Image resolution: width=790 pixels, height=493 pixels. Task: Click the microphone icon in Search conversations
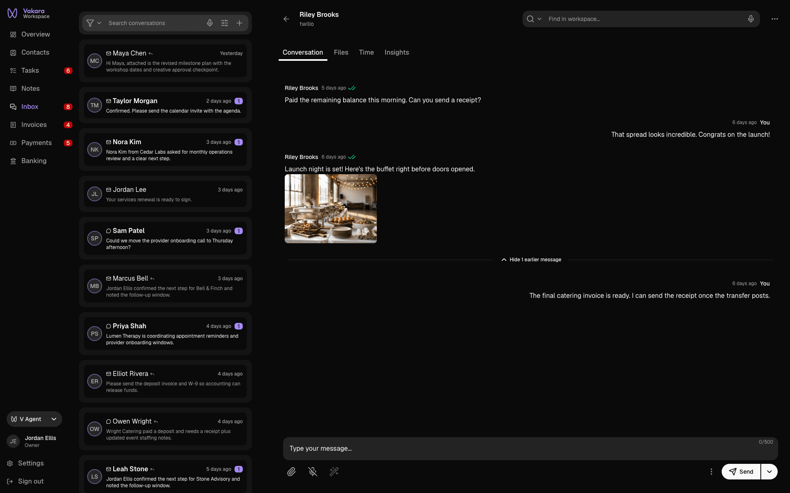pyautogui.click(x=210, y=23)
